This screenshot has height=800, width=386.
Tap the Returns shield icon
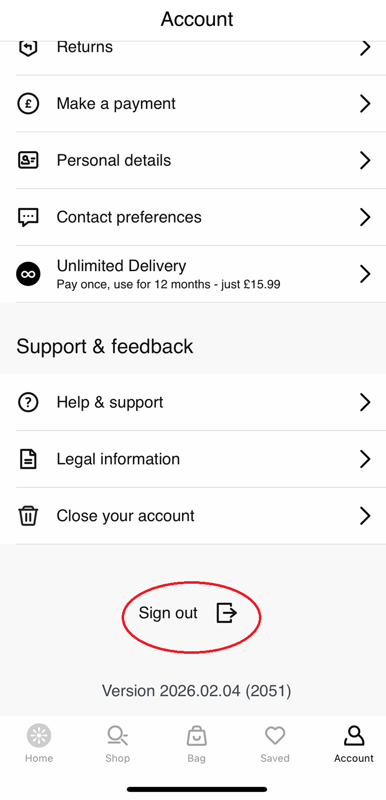28,47
